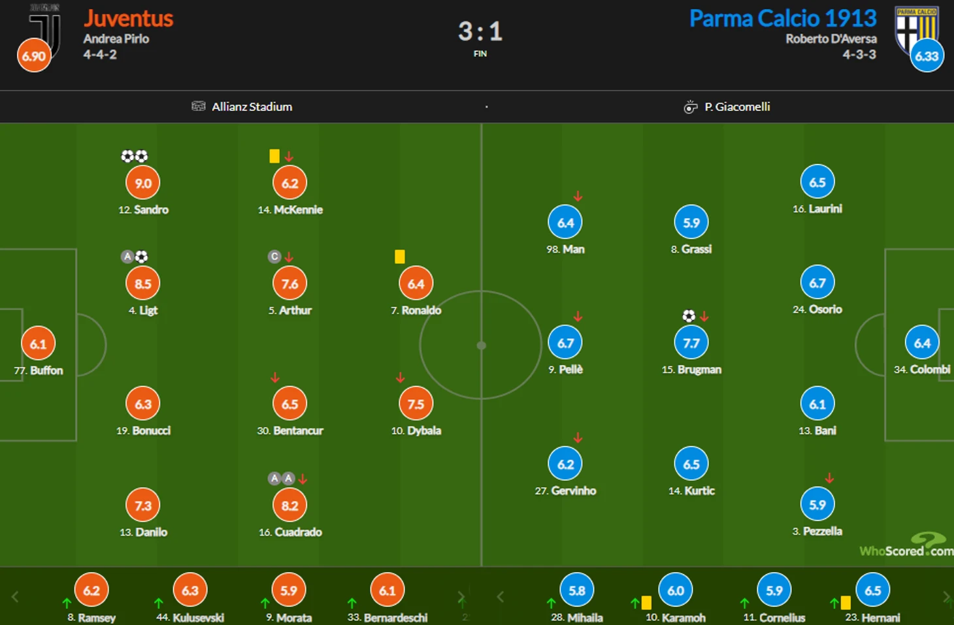Click Sandro's double goal icons
This screenshot has height=625, width=954.
click(135, 156)
